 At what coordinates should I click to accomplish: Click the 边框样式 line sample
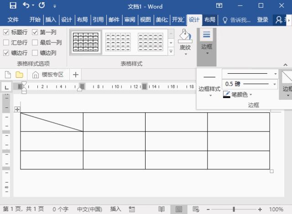(x=209, y=77)
